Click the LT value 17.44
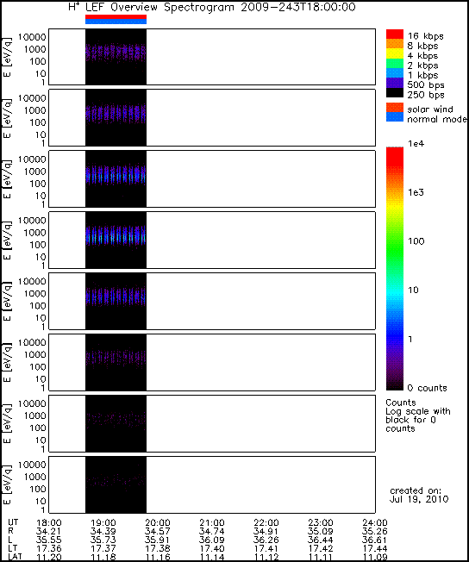The height and width of the screenshot is (562, 469). (x=375, y=548)
